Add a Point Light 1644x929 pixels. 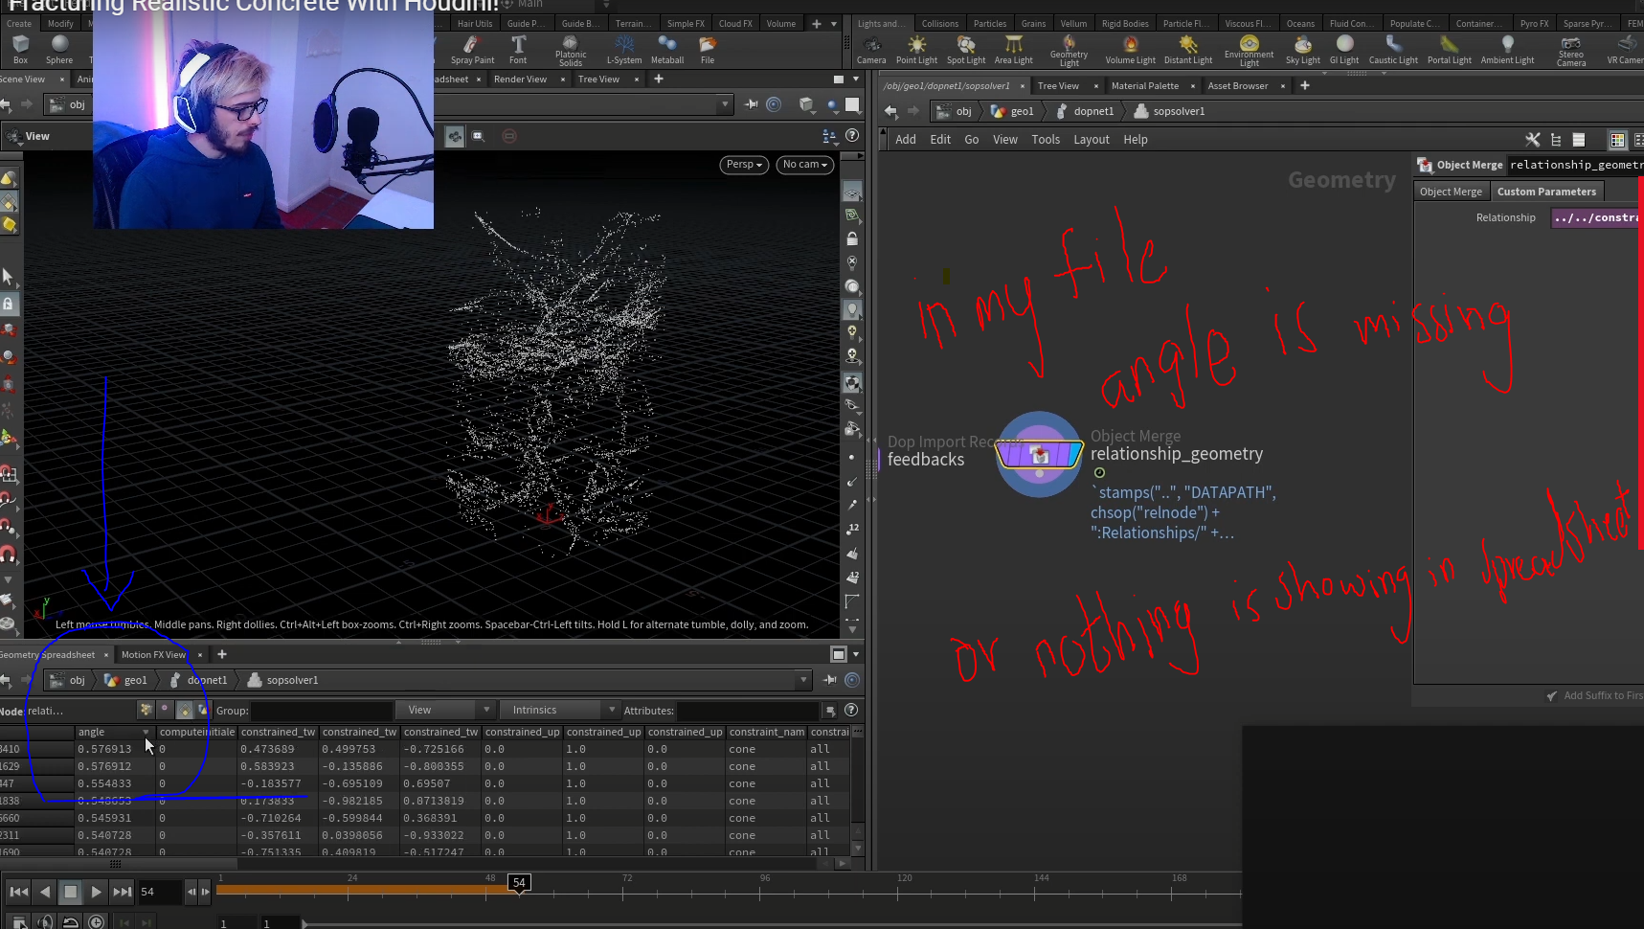coord(916,50)
